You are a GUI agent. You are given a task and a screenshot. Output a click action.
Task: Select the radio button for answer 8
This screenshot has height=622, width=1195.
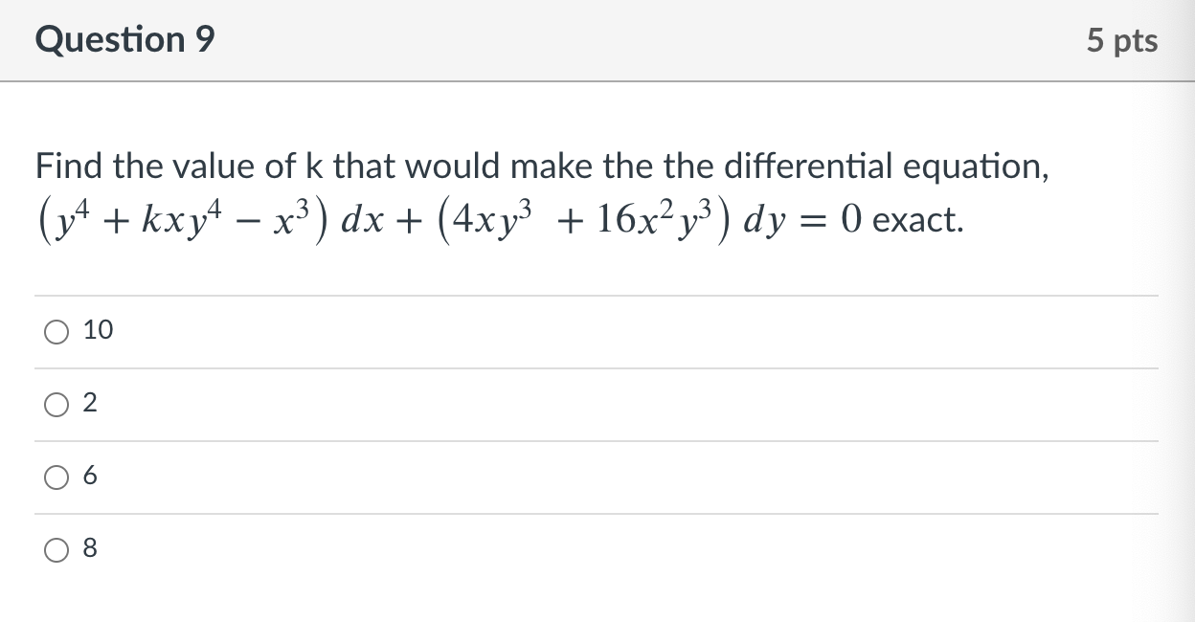55,548
